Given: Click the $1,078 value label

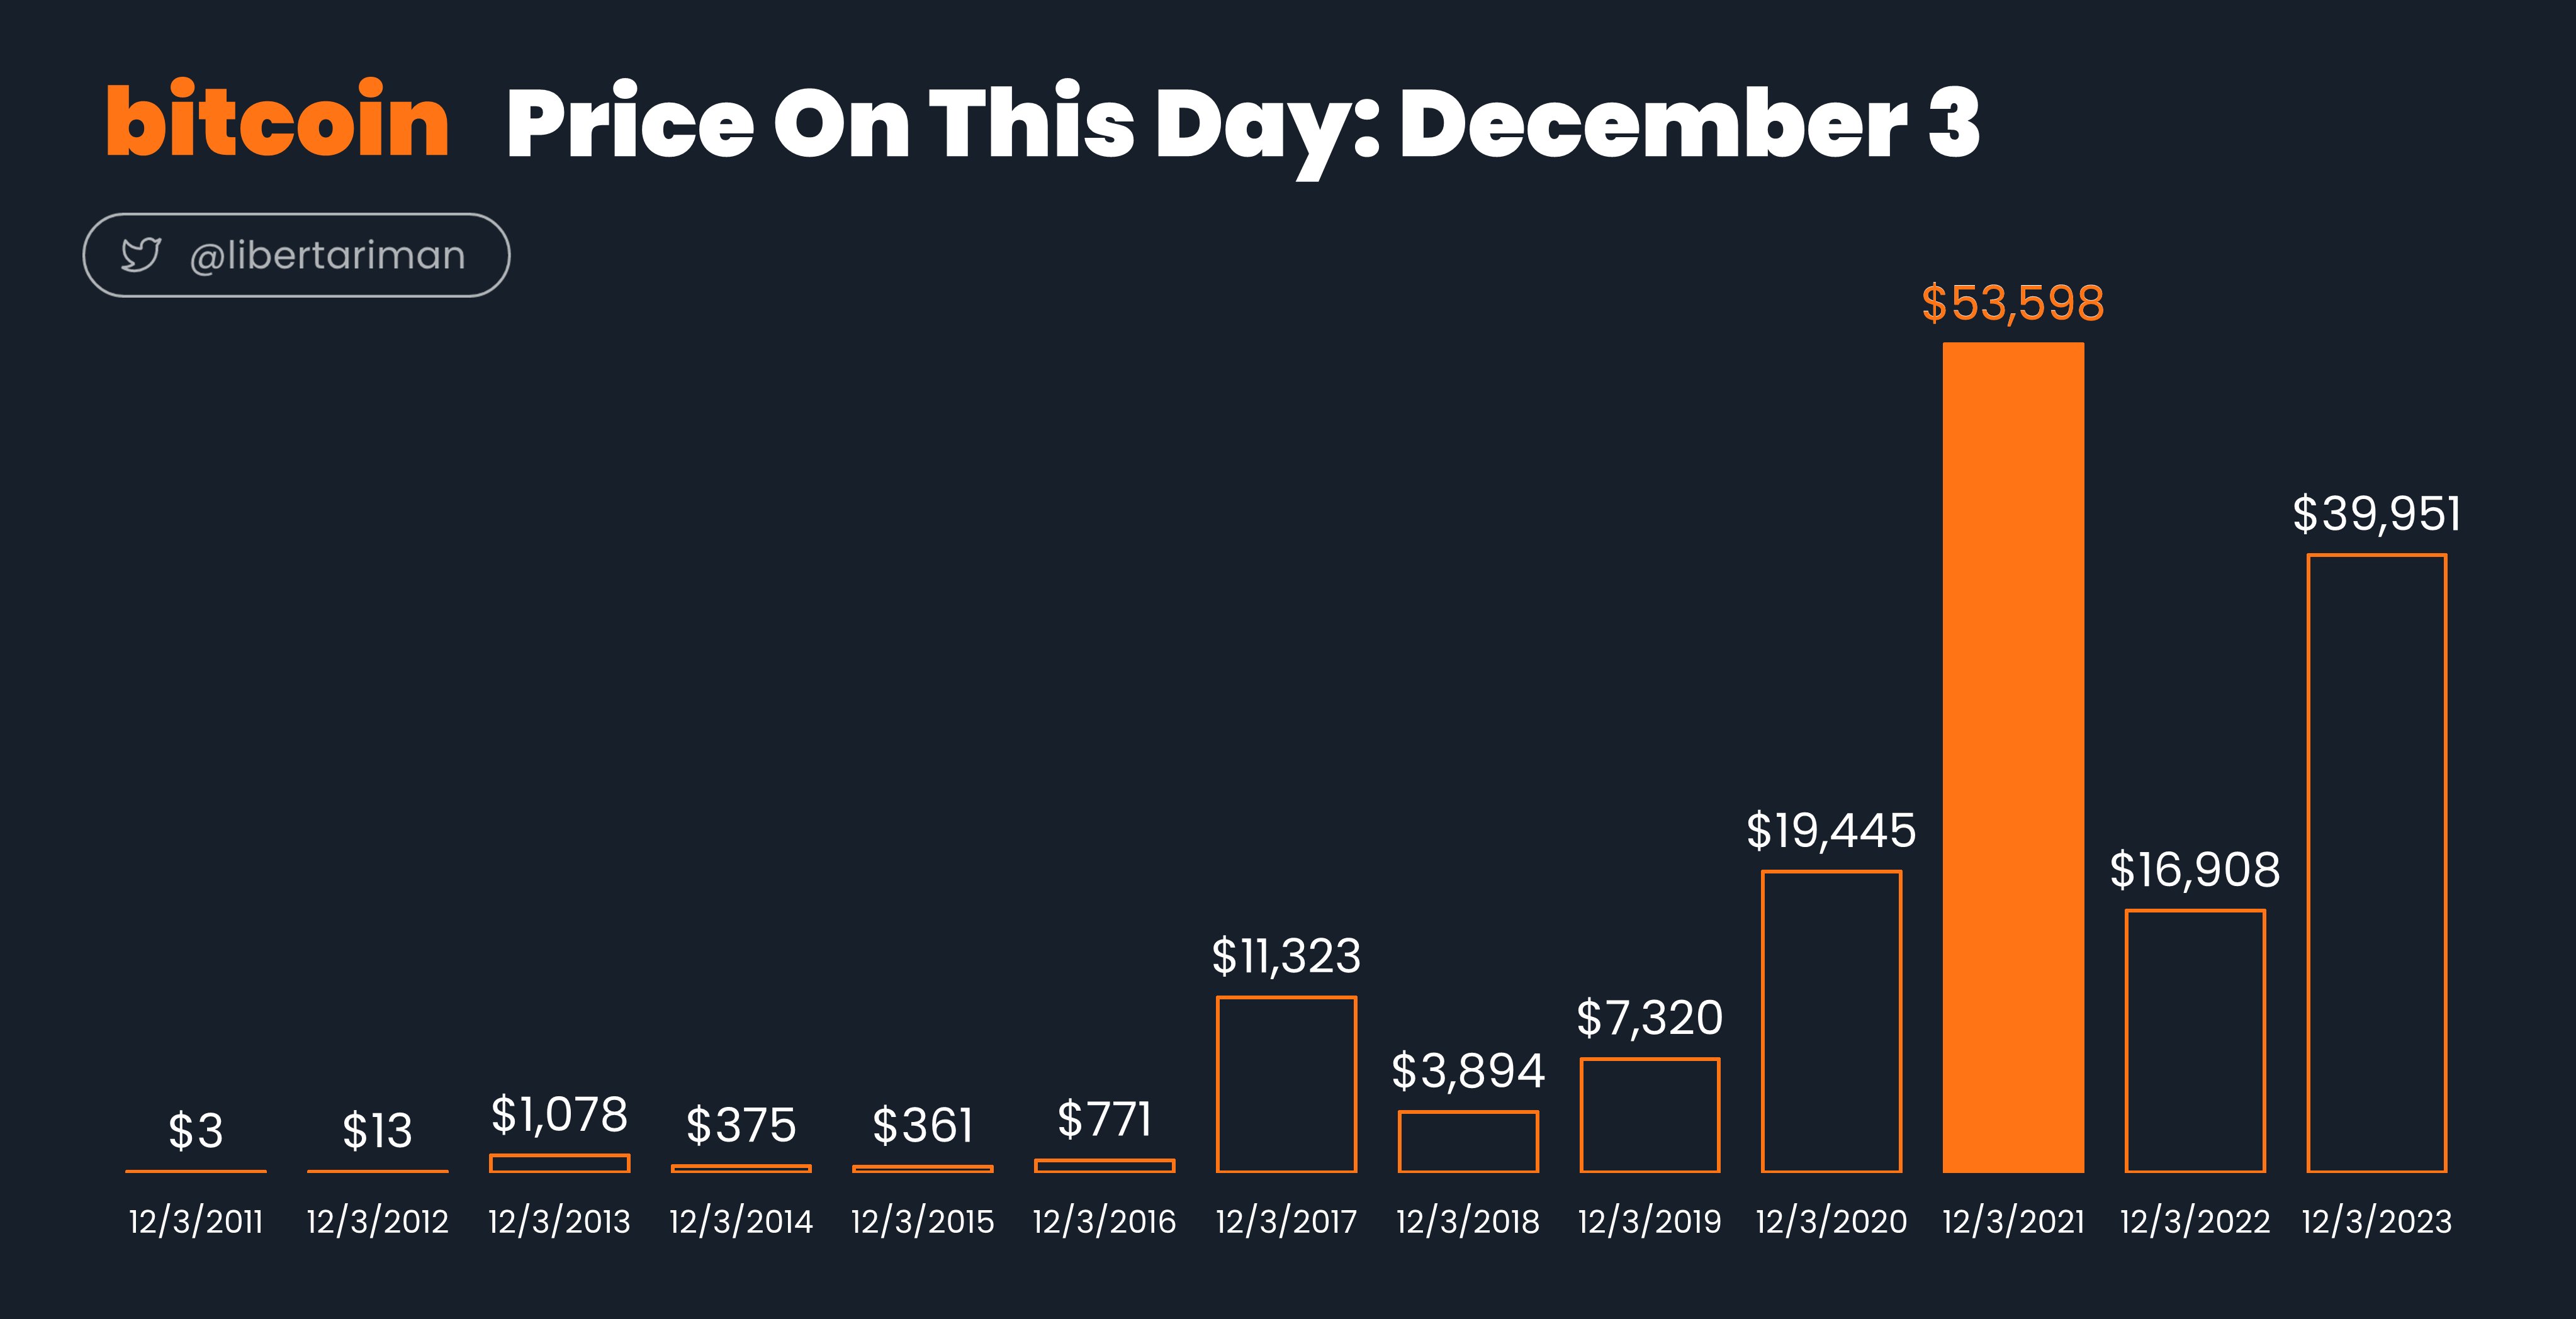Looking at the screenshot, I should point(559,1115).
